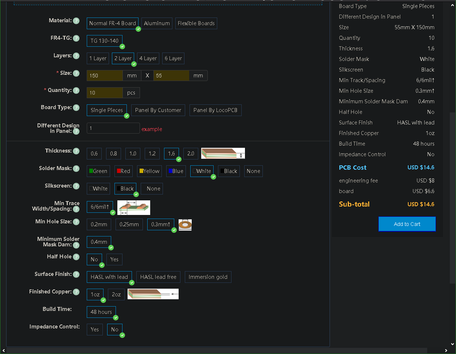This screenshot has height=354, width=456.
Task: Open help icon next to Board Type
Action: pos(76,108)
